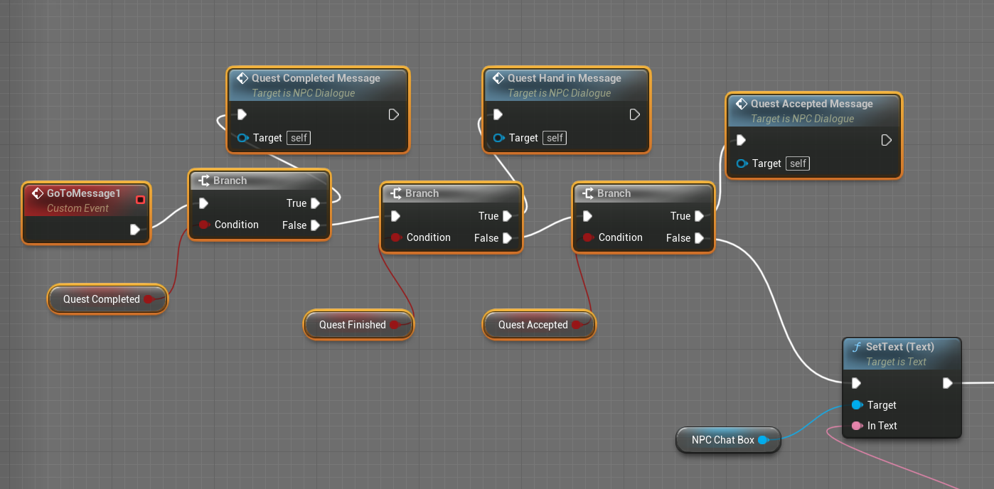Click the SetText exec output pin

pos(947,383)
